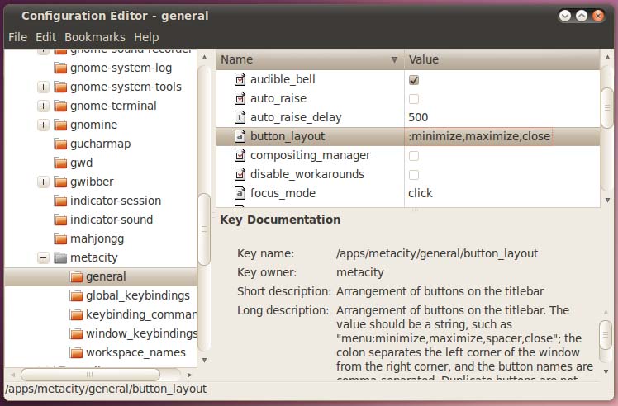Viewport: 618px width, 406px height.
Task: Select the mahjongg tree entry
Action: click(x=97, y=238)
